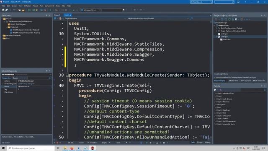Close the Object Inspector panel

point(50,71)
